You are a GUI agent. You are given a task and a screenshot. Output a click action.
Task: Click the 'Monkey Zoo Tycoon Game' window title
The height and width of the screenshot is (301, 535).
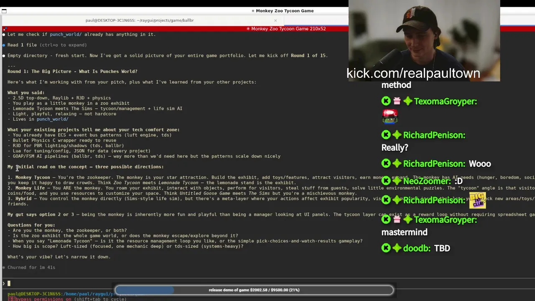coord(282,11)
